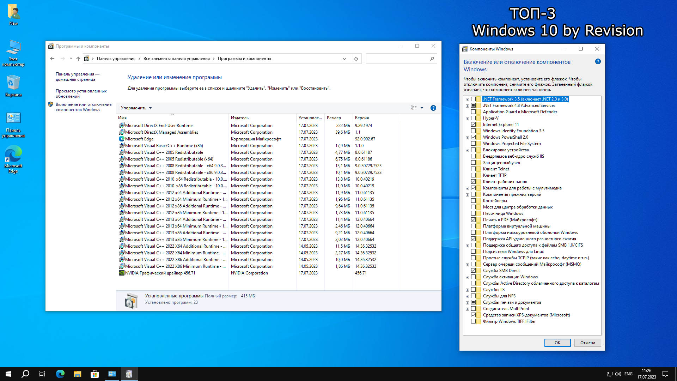Click the taskbar search magnifier icon
The height and width of the screenshot is (381, 677).
[x=25, y=374]
